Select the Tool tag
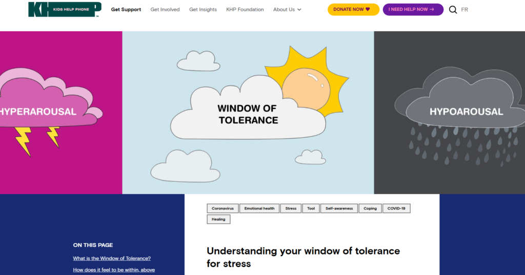 click(x=311, y=208)
